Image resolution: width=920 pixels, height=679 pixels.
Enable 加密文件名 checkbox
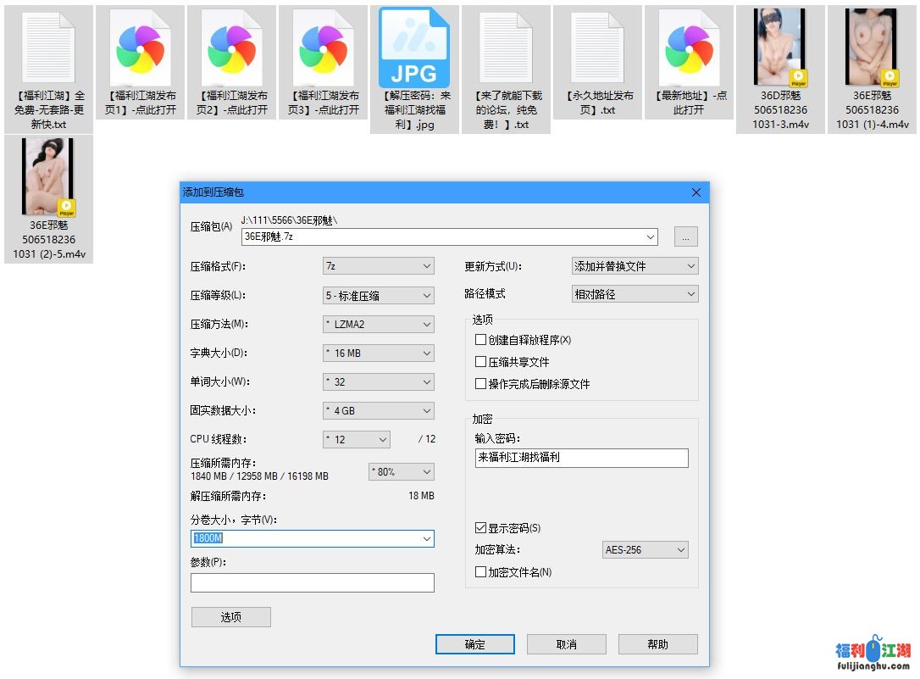pos(481,572)
